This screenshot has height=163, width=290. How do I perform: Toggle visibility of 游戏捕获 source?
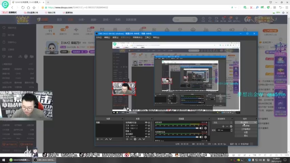(146, 134)
